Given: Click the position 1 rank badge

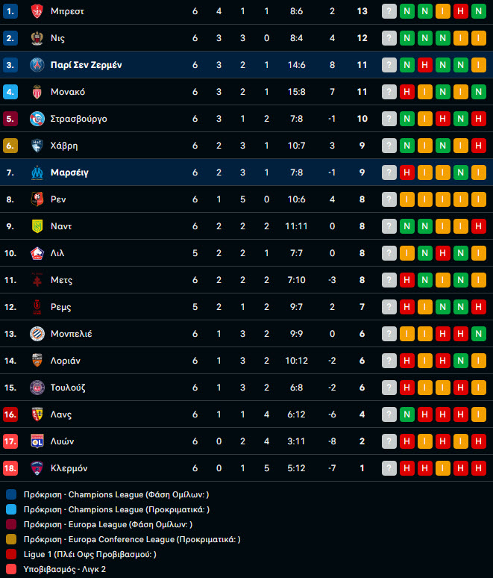Looking at the screenshot, I should pyautogui.click(x=10, y=11).
